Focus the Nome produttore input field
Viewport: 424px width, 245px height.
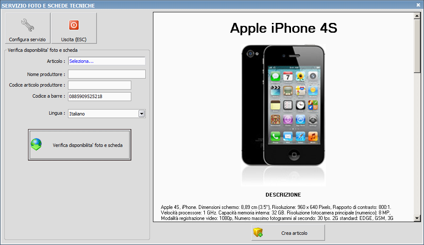(107, 74)
